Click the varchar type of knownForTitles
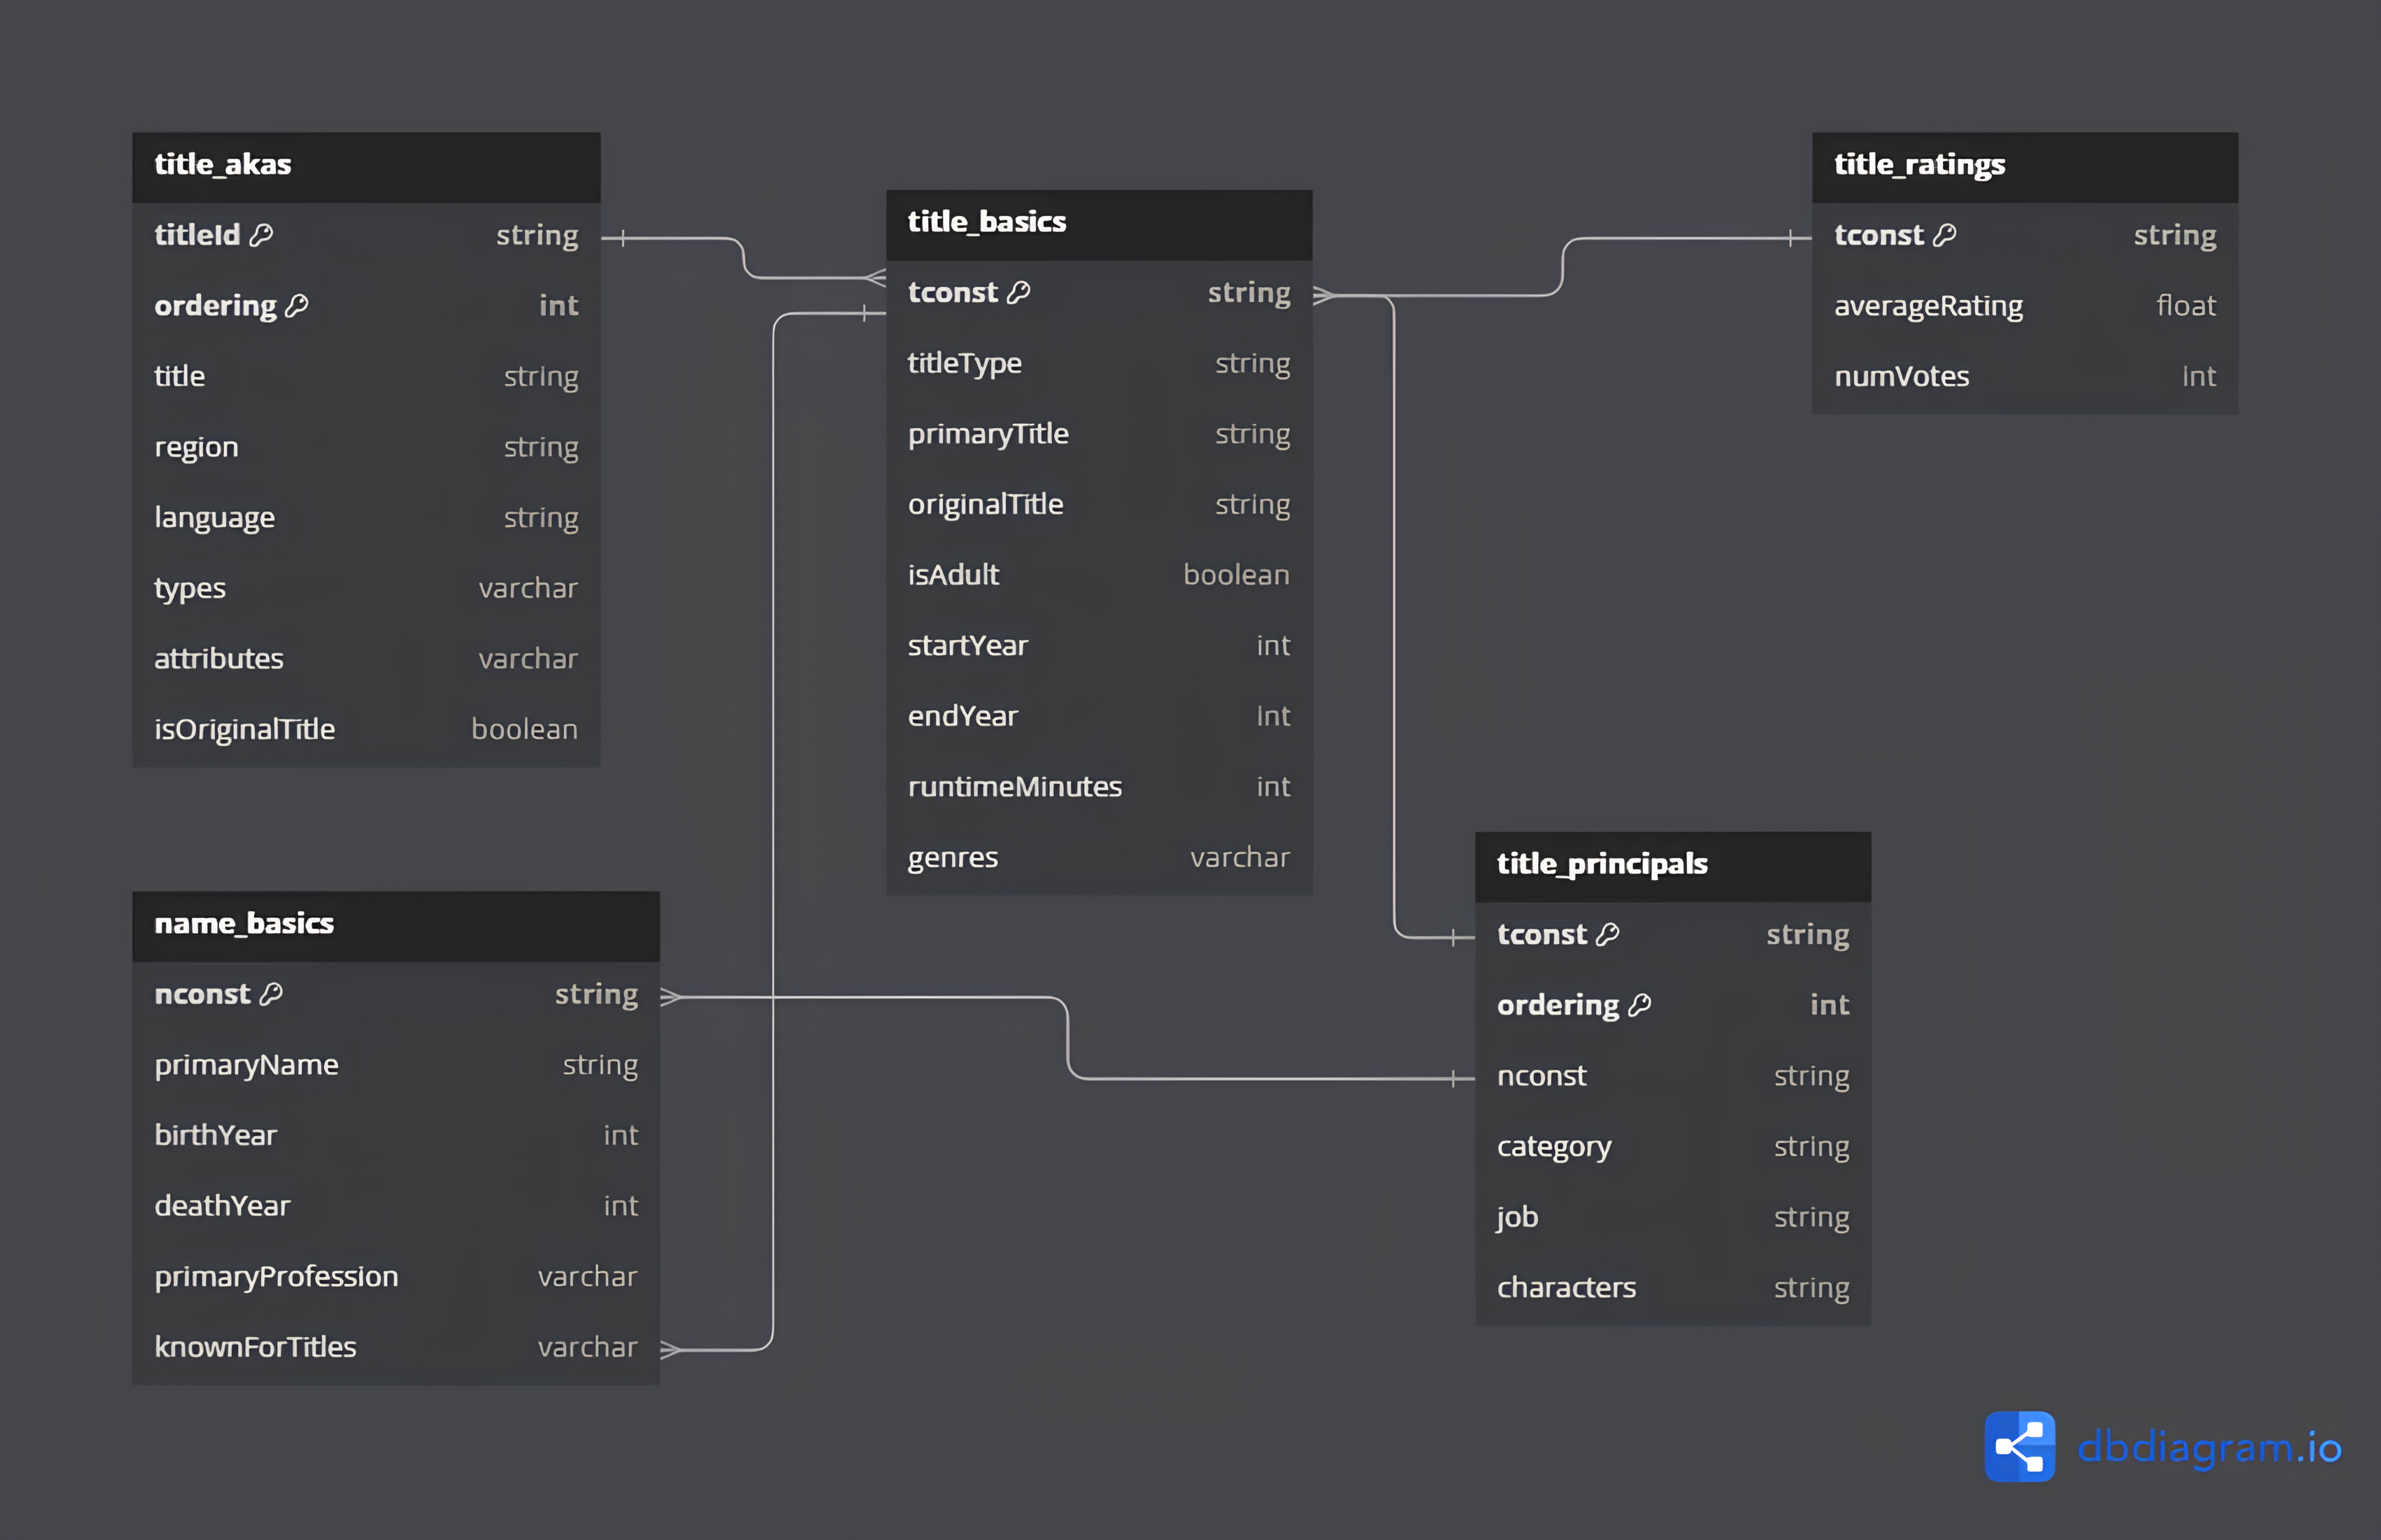Image resolution: width=2381 pixels, height=1540 pixels. (587, 1347)
